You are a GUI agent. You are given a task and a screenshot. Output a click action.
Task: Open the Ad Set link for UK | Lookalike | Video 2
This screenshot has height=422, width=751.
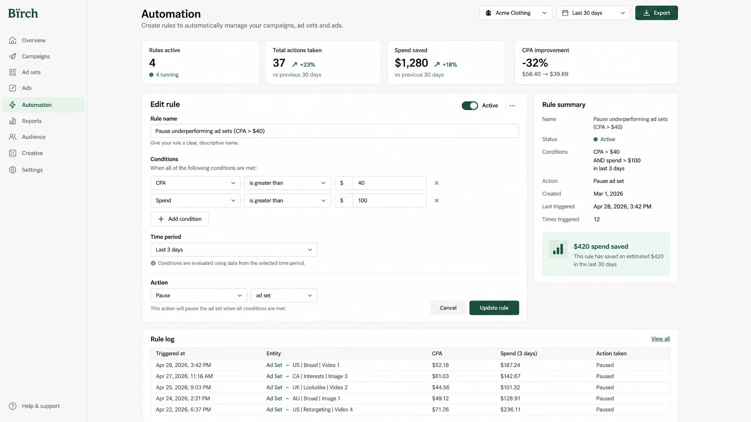(274, 387)
